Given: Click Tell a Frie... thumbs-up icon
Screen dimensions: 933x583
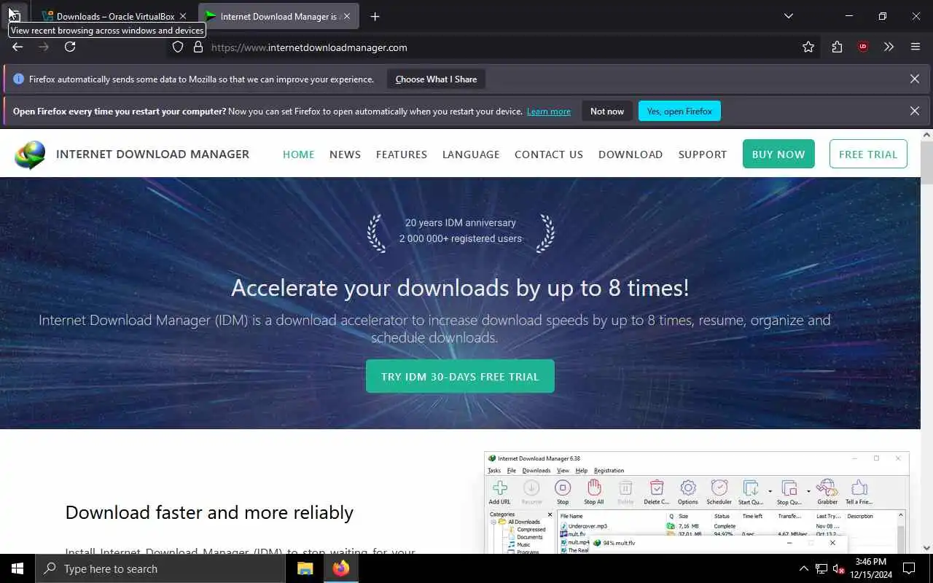Looking at the screenshot, I should (x=859, y=492).
